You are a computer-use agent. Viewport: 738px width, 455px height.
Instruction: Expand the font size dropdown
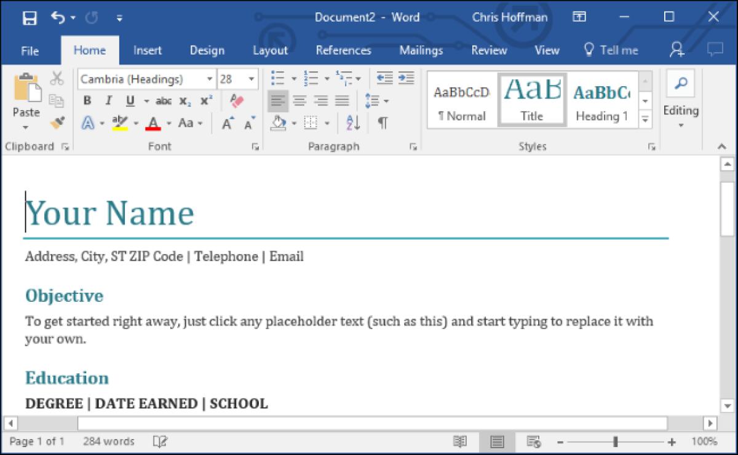pos(252,79)
